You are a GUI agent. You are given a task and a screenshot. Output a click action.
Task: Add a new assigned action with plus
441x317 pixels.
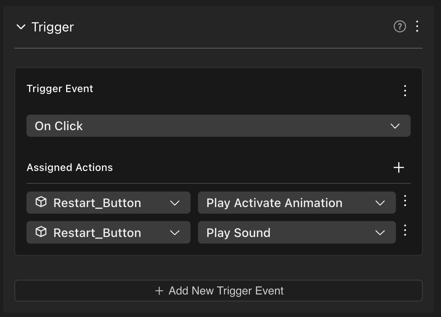pyautogui.click(x=399, y=167)
